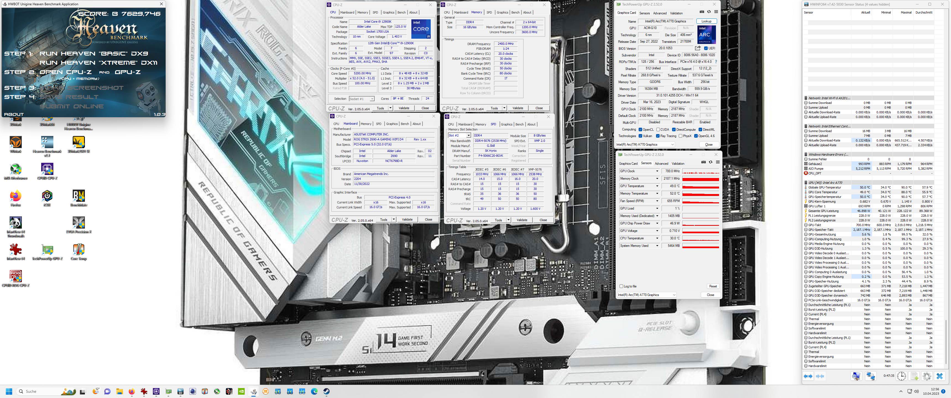Open Graphics tab in CPU-Z Memory window

point(502,12)
